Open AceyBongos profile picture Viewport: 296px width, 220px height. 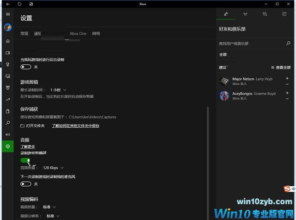(224, 95)
